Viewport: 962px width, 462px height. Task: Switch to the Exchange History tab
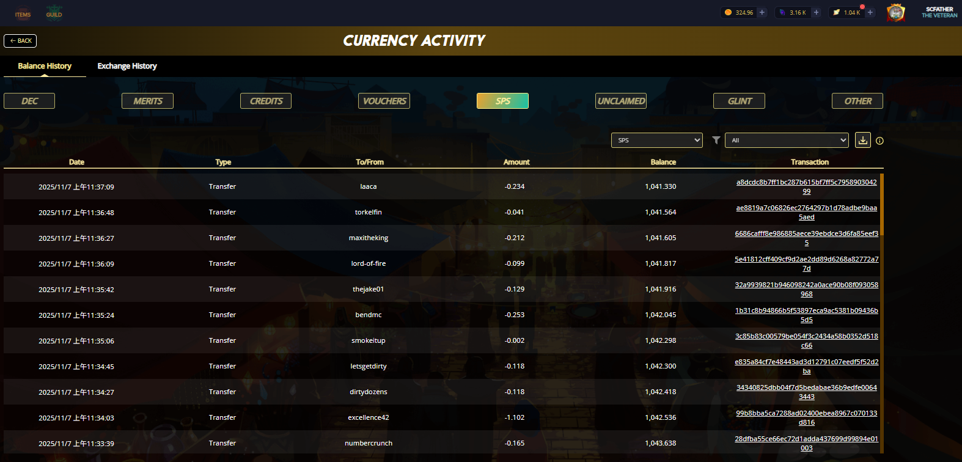(127, 66)
